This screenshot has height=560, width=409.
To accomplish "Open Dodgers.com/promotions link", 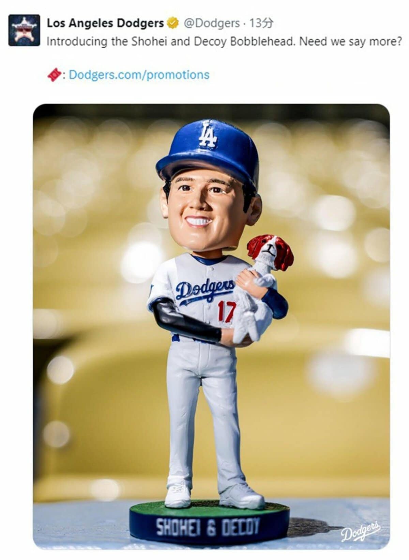I will pos(139,75).
